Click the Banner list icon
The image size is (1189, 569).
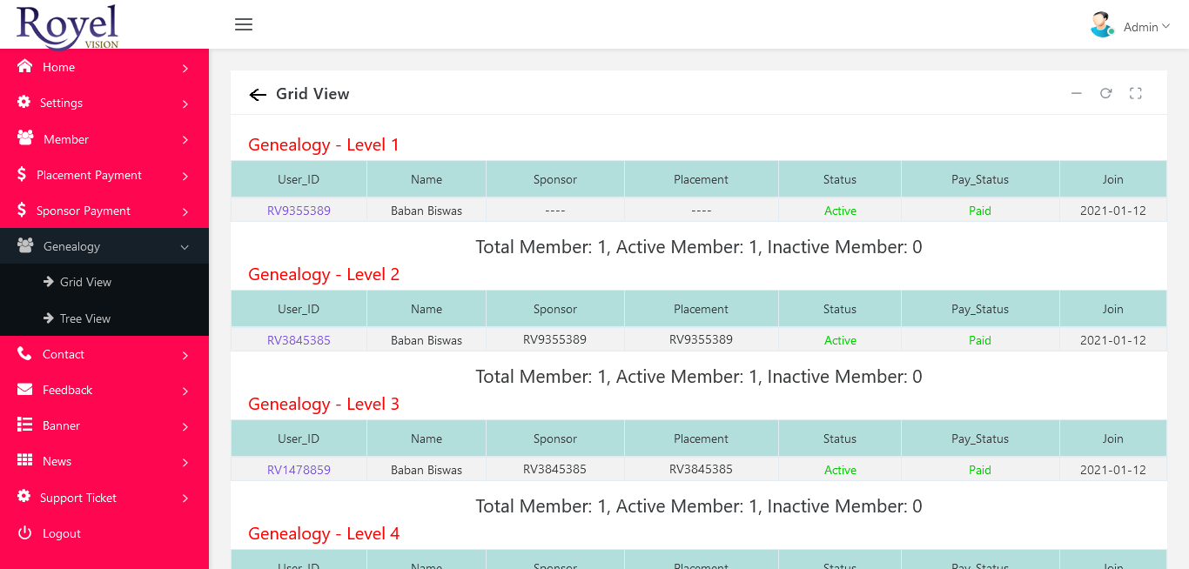coord(24,425)
